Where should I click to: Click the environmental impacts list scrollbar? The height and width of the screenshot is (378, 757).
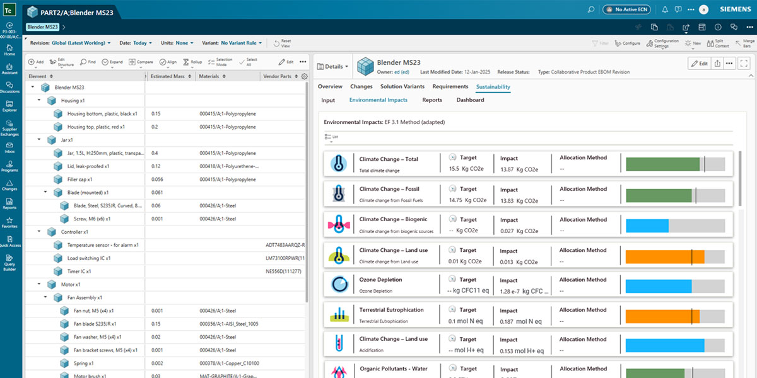click(740, 178)
